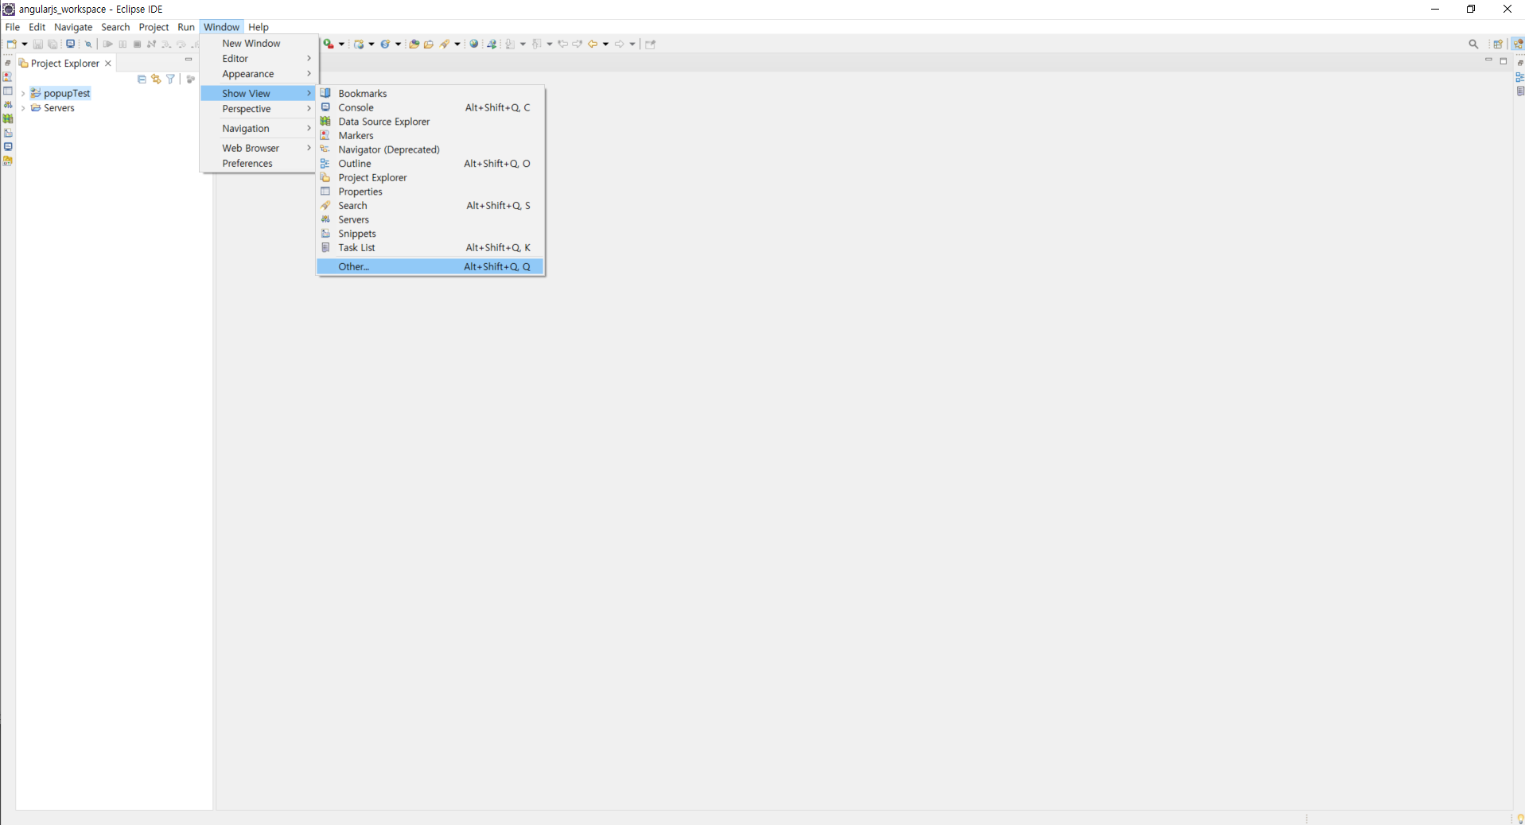Click the Save All icon

(x=53, y=45)
